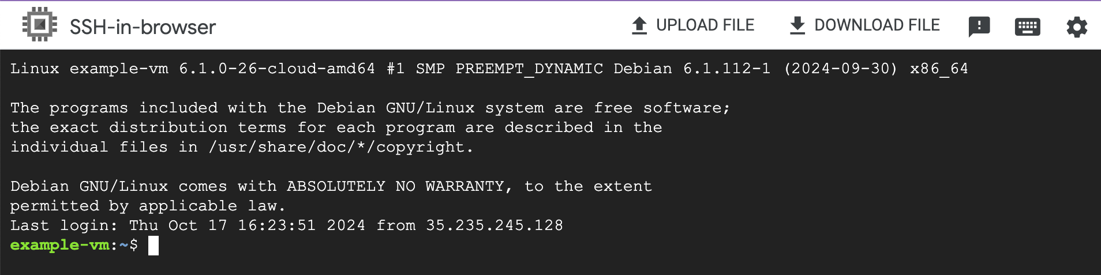Click the SSH-in-browser chip logo icon
Image resolution: width=1101 pixels, height=275 pixels.
pyautogui.click(x=39, y=25)
